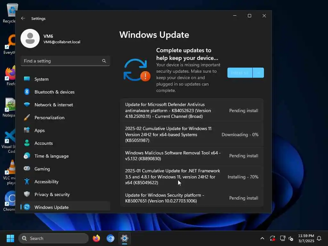Open Apps settings page
This screenshot has height=246, width=328.
[x=65, y=130]
